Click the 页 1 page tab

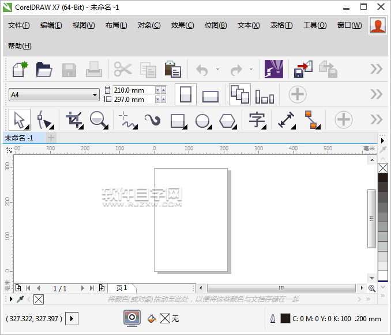tap(122, 288)
